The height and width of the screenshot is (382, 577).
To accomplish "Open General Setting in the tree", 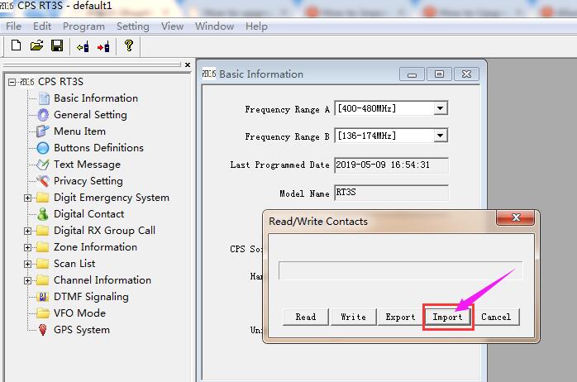I will pos(90,115).
